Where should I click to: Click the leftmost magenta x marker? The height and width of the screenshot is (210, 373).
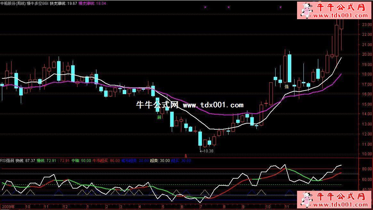pos(205,7)
